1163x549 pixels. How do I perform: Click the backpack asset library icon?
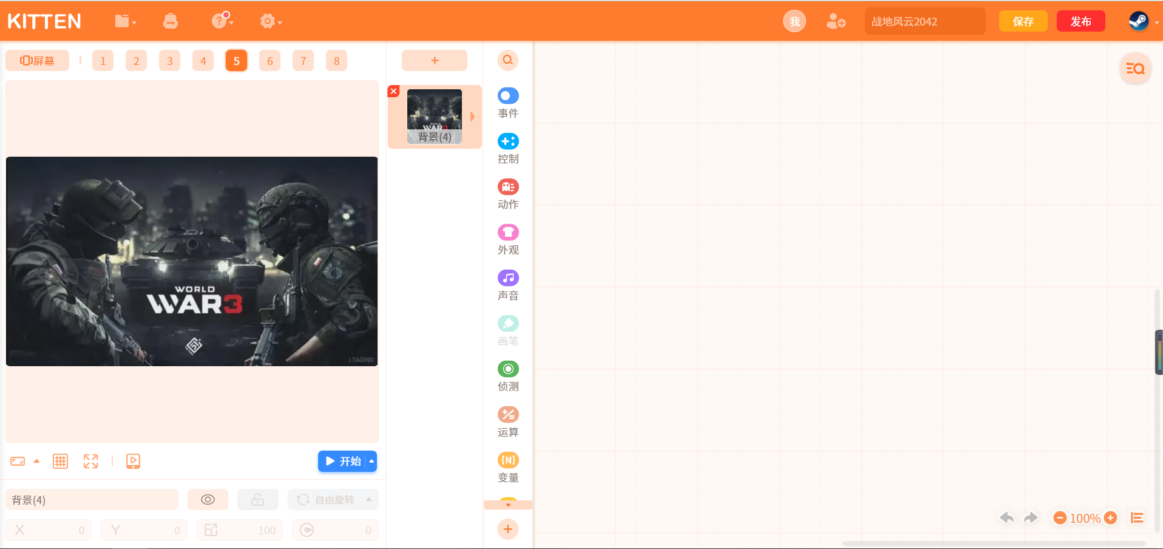171,21
